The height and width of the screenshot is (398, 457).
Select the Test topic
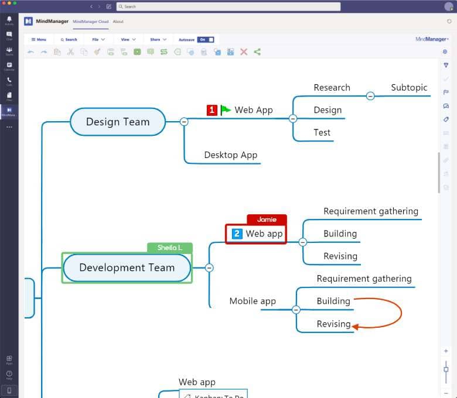(x=322, y=133)
